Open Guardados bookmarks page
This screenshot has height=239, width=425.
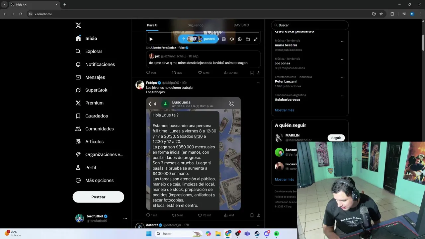(x=92, y=116)
